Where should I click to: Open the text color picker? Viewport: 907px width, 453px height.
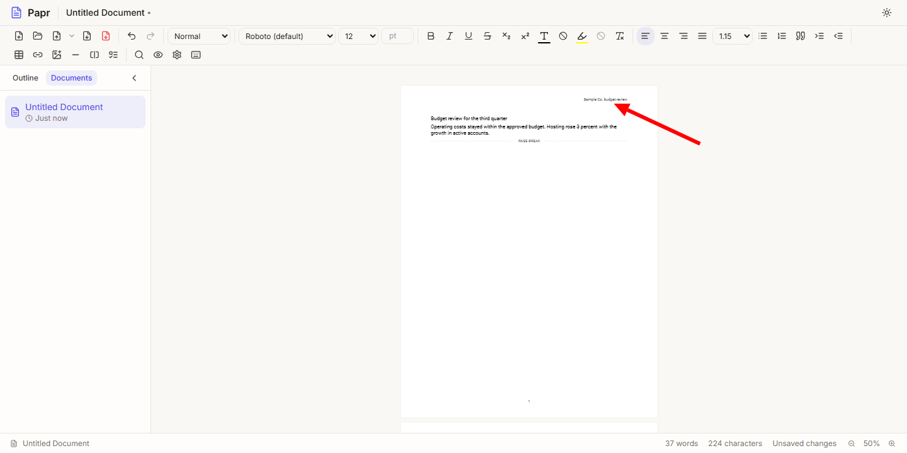tap(544, 36)
